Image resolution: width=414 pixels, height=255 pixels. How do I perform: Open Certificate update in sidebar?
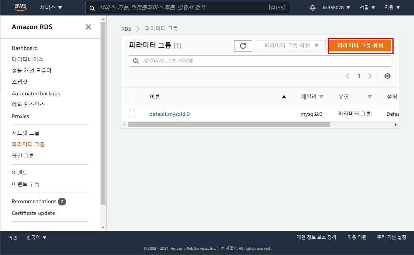tap(33, 213)
